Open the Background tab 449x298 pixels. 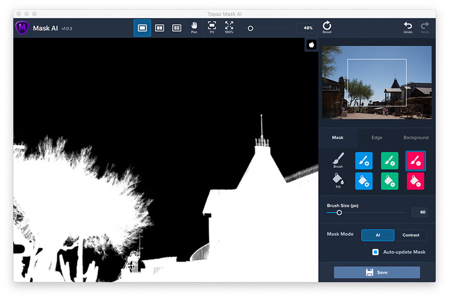[x=416, y=138]
